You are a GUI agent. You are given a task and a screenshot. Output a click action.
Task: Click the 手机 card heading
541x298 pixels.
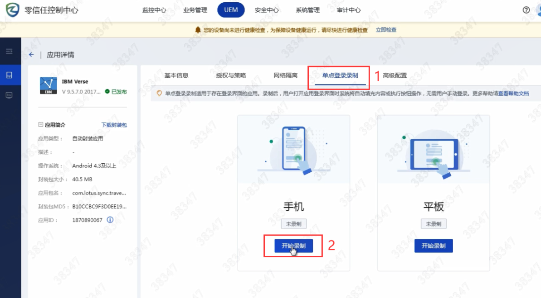pyautogui.click(x=293, y=207)
